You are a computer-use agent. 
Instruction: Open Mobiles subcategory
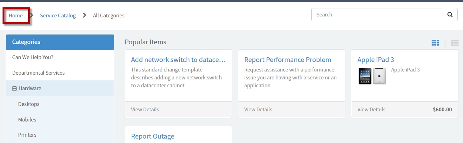[60, 120]
